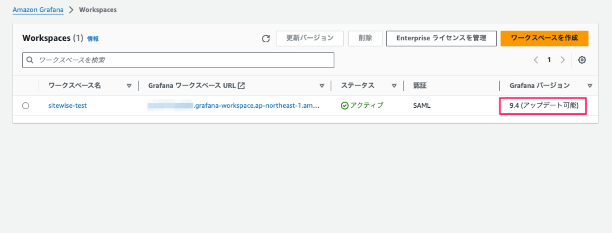Select the sitewise-test workspace radio button

tap(26, 106)
